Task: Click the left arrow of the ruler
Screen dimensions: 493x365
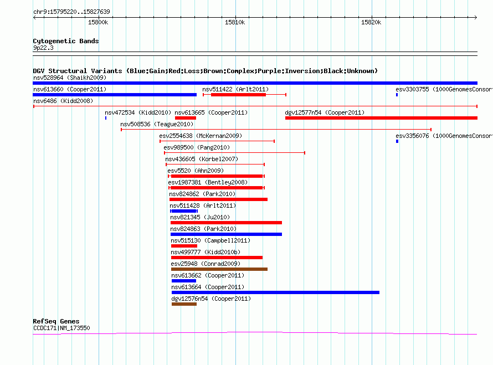Action: click(x=34, y=17)
